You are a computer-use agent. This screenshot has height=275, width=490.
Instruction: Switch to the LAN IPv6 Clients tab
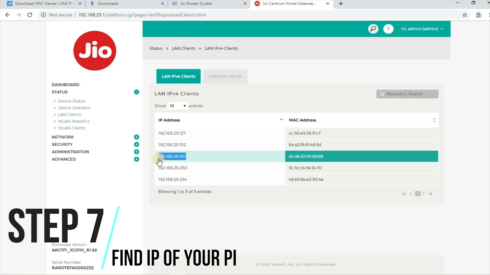(225, 76)
